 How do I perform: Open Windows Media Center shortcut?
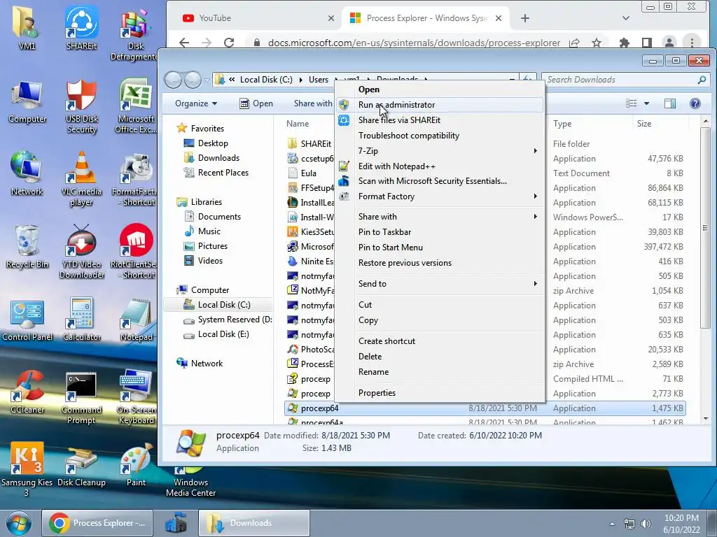coord(190,482)
